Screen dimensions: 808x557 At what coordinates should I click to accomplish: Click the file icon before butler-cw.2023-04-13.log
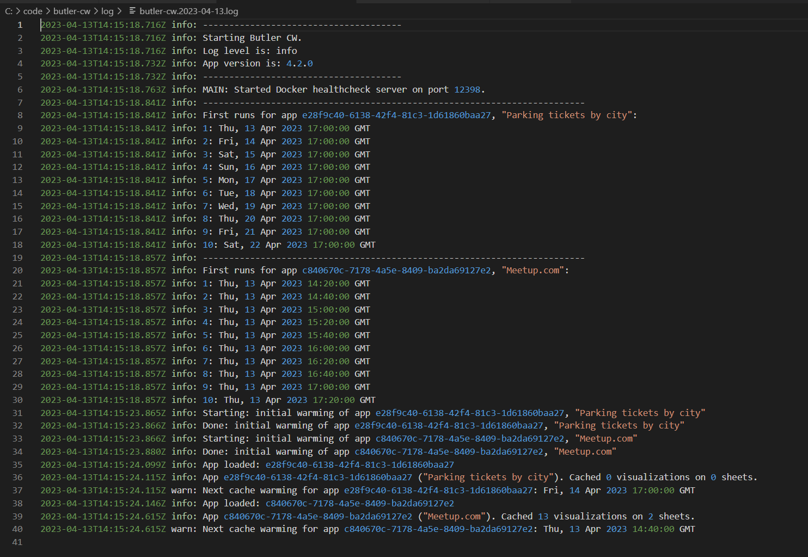132,11
